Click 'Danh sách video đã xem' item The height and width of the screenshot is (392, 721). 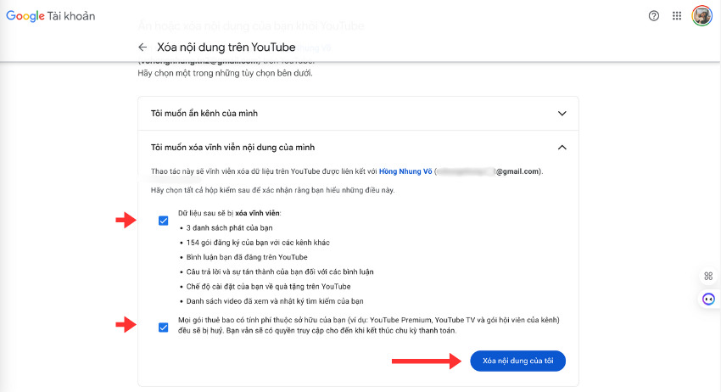275,301
